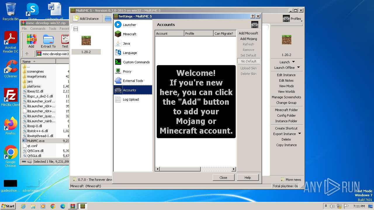Click View Mods in side panel
This screenshot has width=374, height=210.
tap(286, 86)
